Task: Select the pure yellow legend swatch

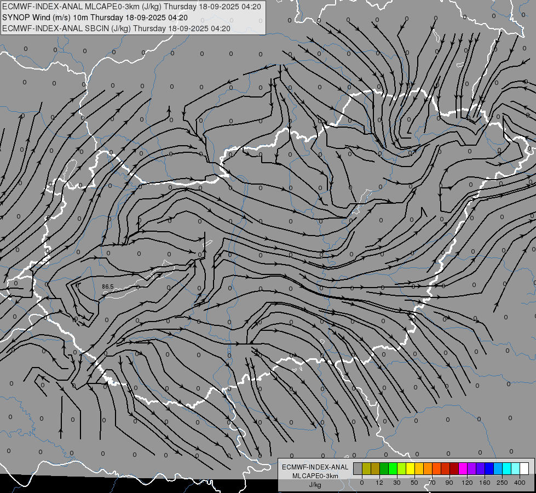Action: (410, 468)
